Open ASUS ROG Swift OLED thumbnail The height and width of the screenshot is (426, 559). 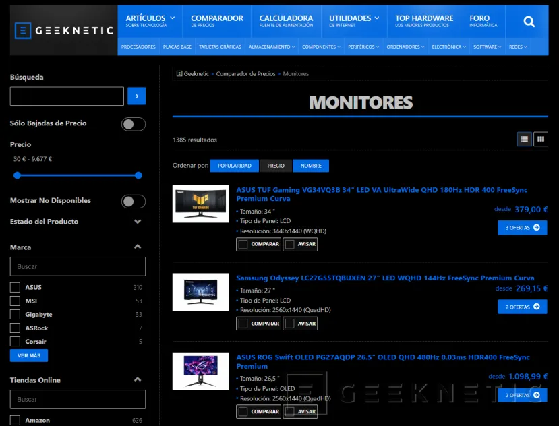201,371
